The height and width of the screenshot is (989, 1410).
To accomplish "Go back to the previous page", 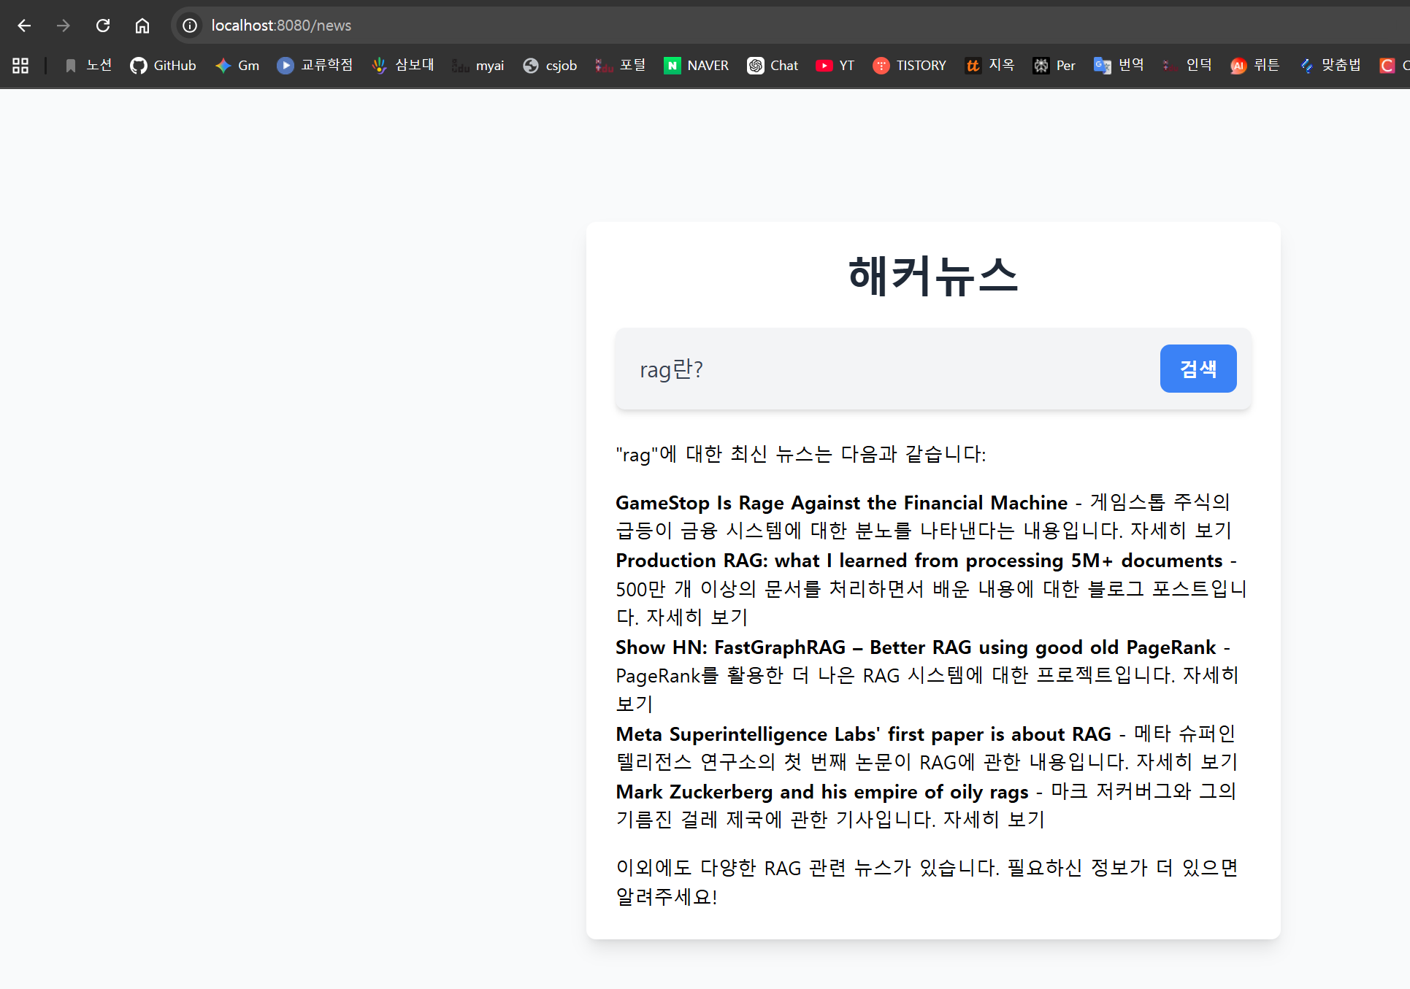I will click(x=24, y=26).
